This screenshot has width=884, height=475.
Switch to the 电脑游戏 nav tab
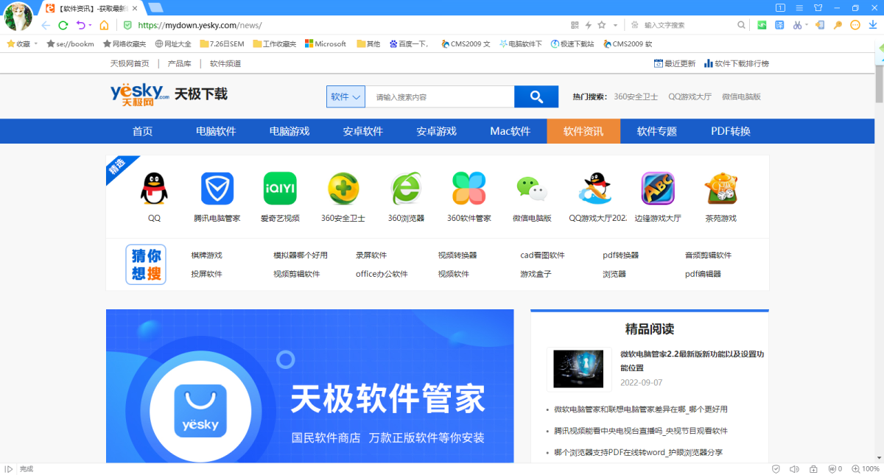(x=289, y=131)
